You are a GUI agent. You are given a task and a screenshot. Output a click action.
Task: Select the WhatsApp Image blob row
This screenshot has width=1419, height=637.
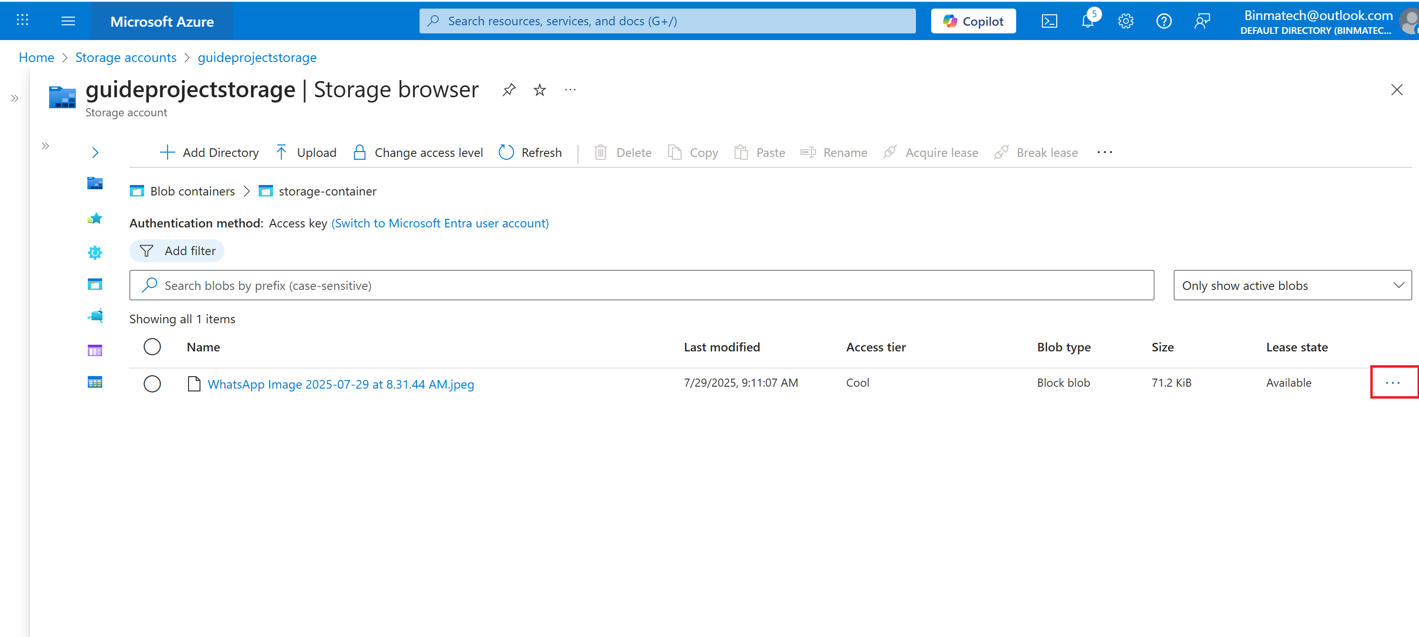152,383
